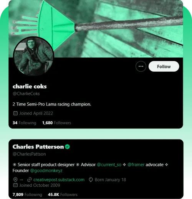
Task: Open creativepost.substack.com link
Action: pos(59,180)
